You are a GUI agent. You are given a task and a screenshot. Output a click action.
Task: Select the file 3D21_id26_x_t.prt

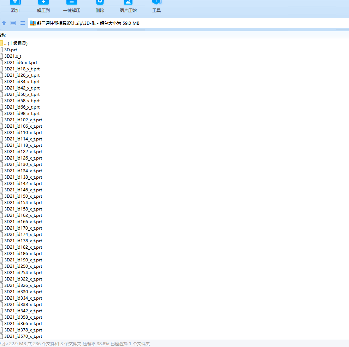tap(22, 75)
